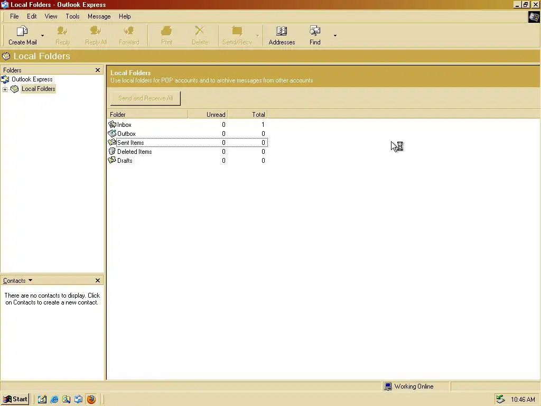Image resolution: width=541 pixels, height=406 pixels.
Task: Open the Windows Start menu
Action: [x=15, y=400]
